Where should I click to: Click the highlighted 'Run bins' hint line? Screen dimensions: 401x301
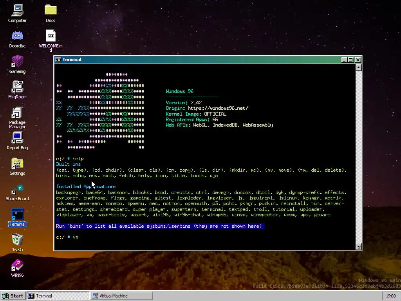[x=160, y=226]
